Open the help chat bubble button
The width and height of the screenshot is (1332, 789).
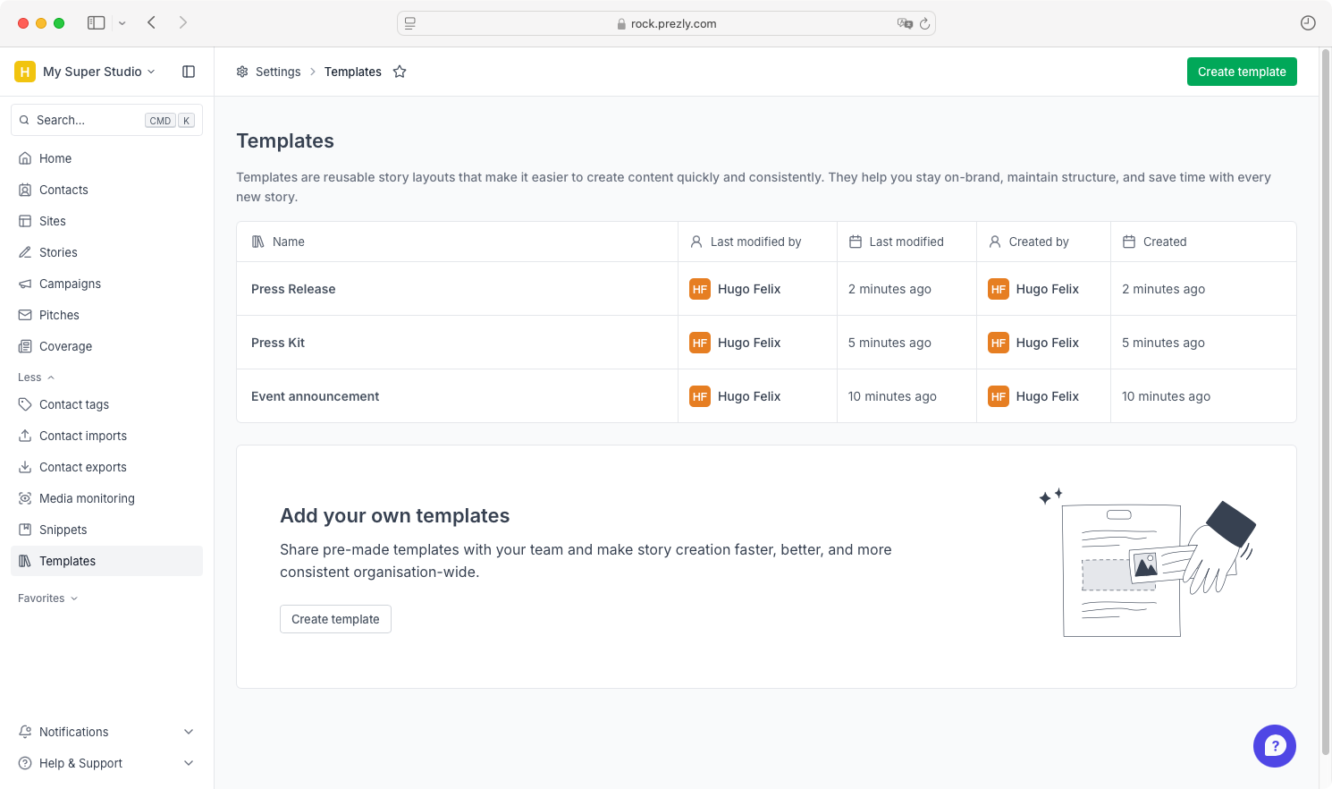coord(1275,746)
